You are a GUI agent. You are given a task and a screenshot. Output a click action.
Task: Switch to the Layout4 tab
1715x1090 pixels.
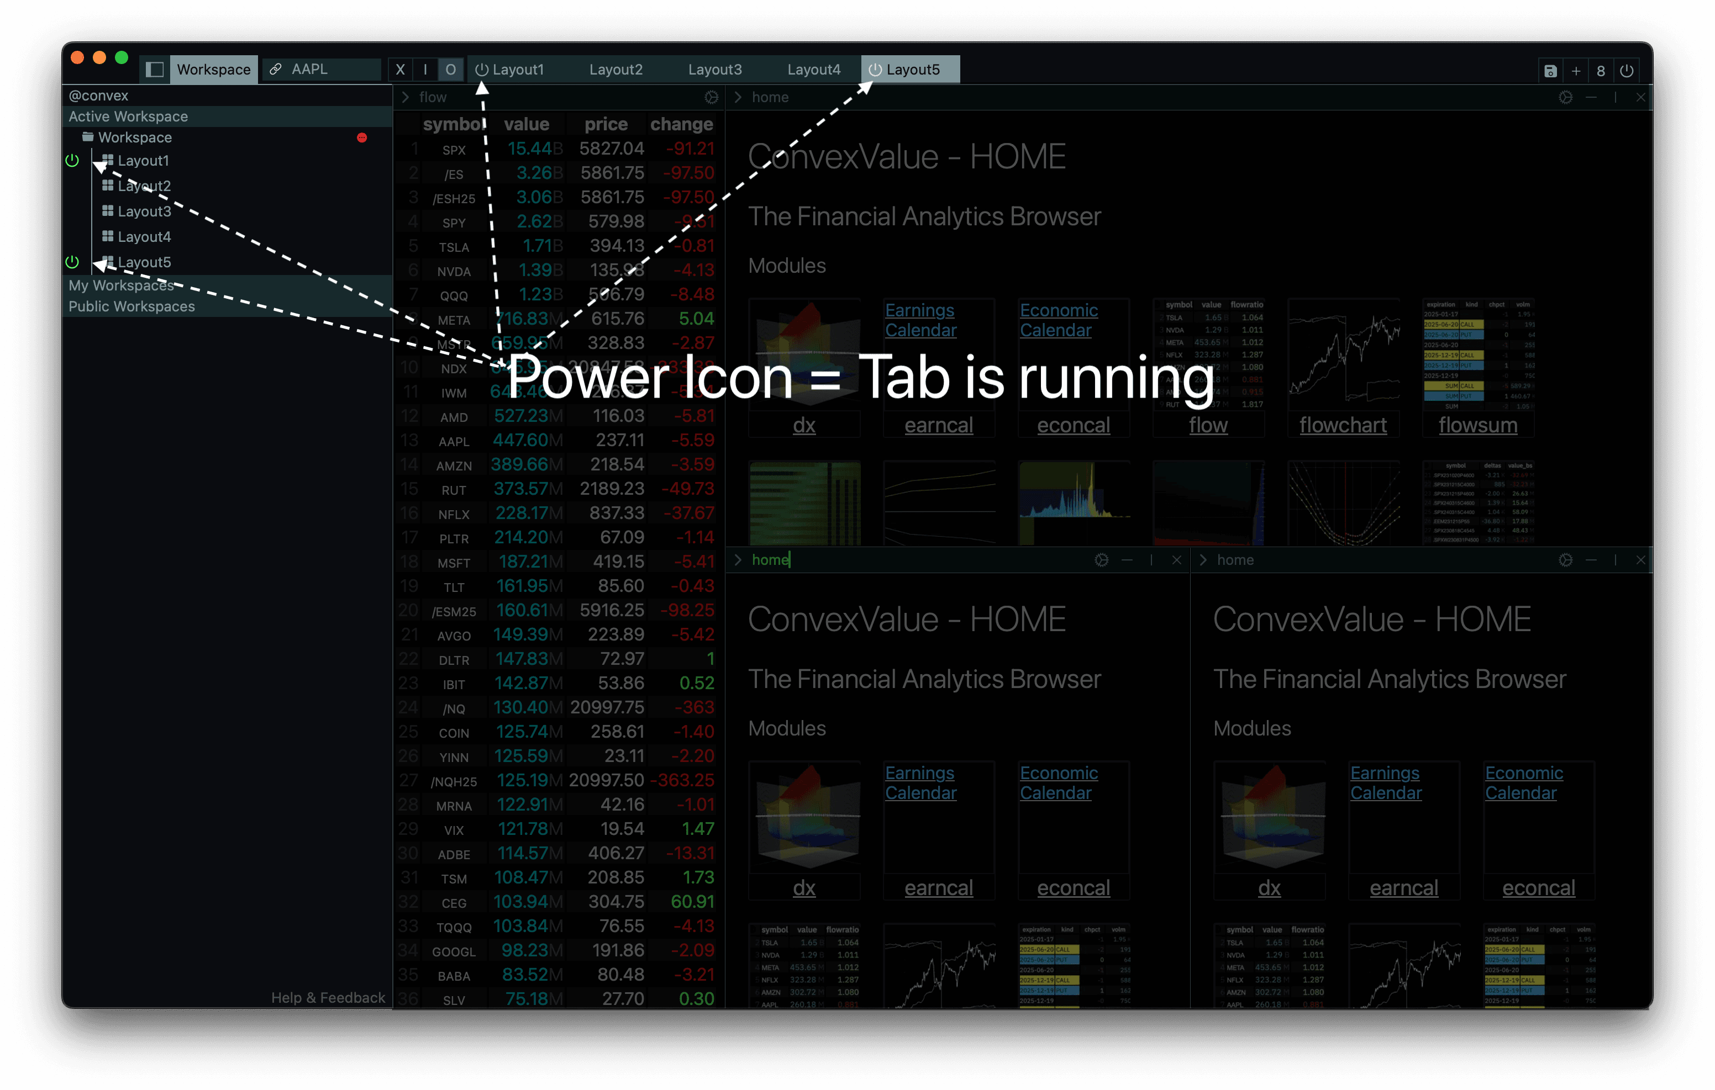pyautogui.click(x=814, y=69)
